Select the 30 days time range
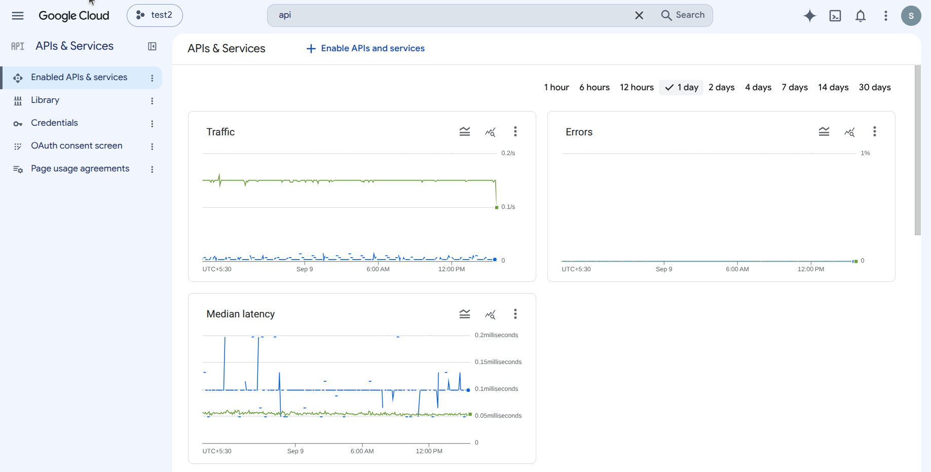Image resolution: width=931 pixels, height=472 pixels. tap(875, 87)
